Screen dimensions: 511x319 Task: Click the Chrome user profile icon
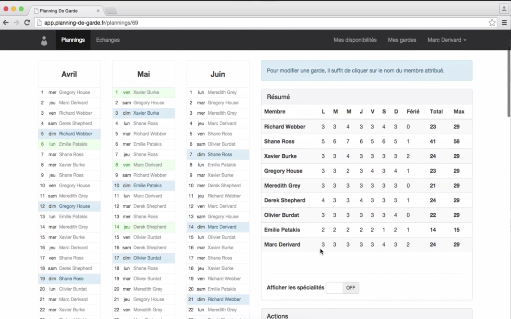coord(504,9)
